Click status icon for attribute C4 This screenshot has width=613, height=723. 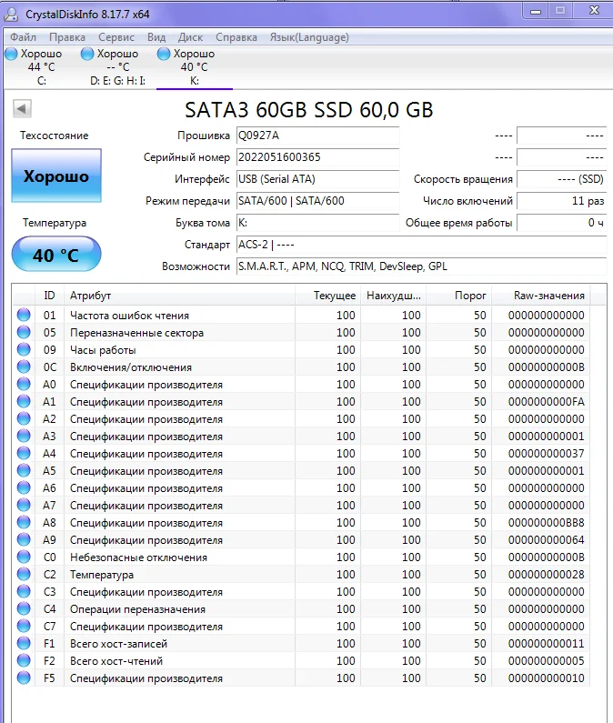pyautogui.click(x=24, y=608)
